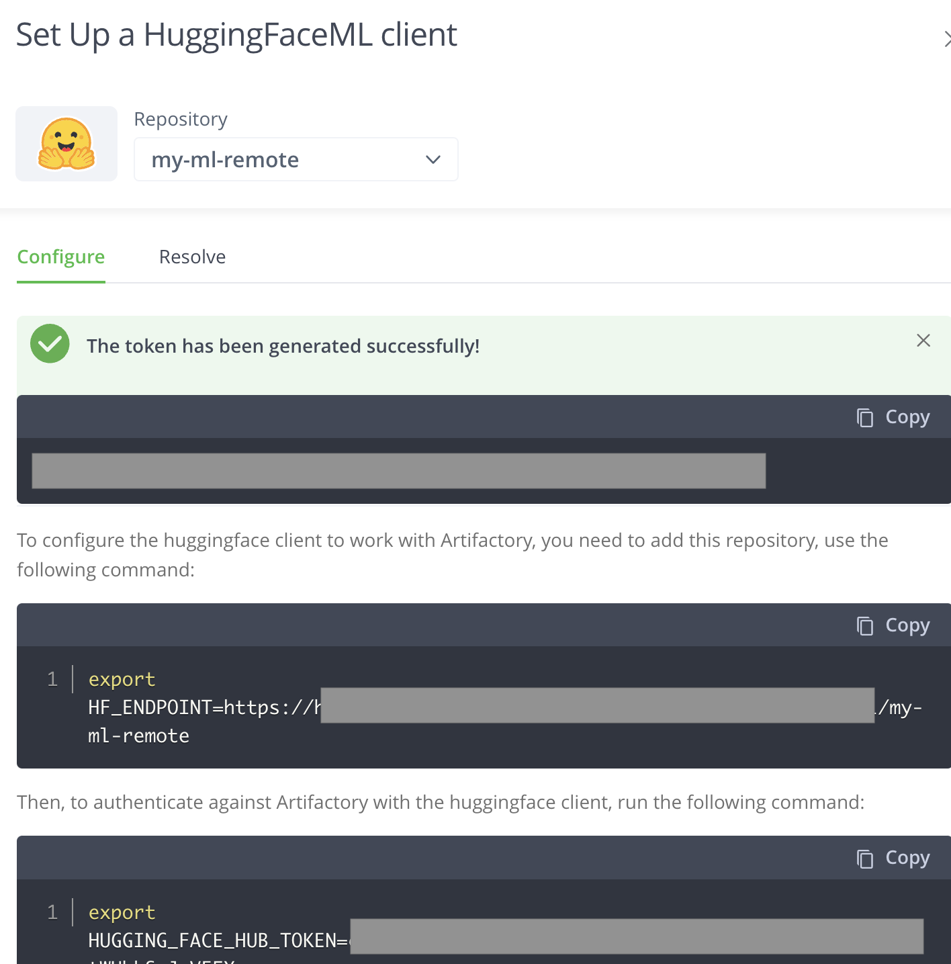Click the copy icon on the token block
The image size is (951, 964).
[864, 417]
